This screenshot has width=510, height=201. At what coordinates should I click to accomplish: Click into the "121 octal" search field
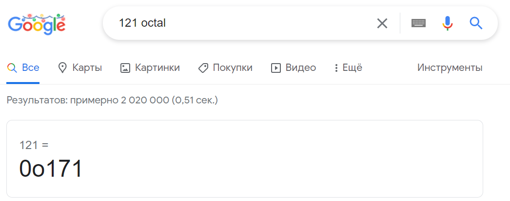tap(244, 23)
